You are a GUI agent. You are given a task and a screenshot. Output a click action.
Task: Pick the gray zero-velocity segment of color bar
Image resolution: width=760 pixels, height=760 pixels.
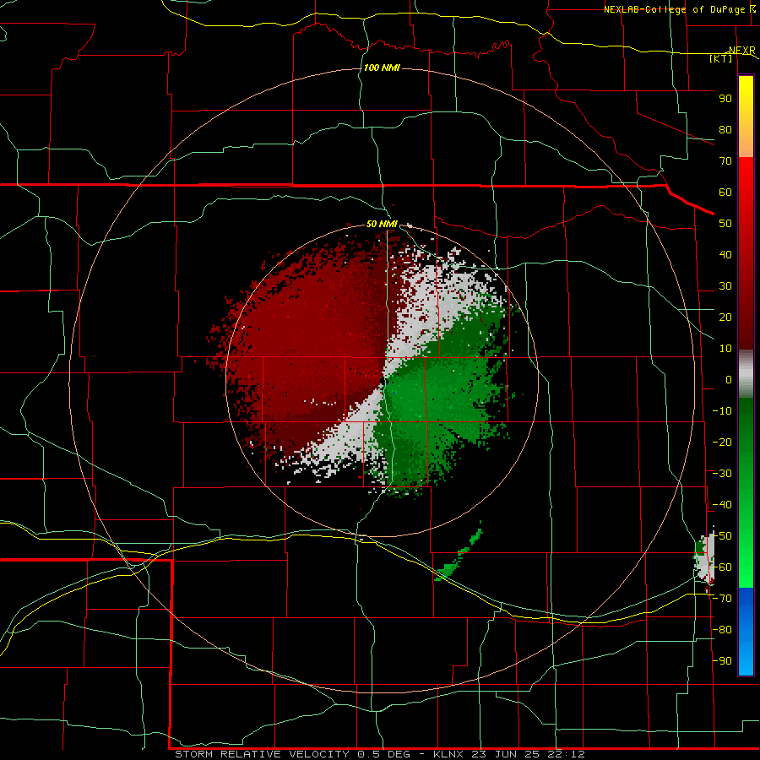click(746, 374)
